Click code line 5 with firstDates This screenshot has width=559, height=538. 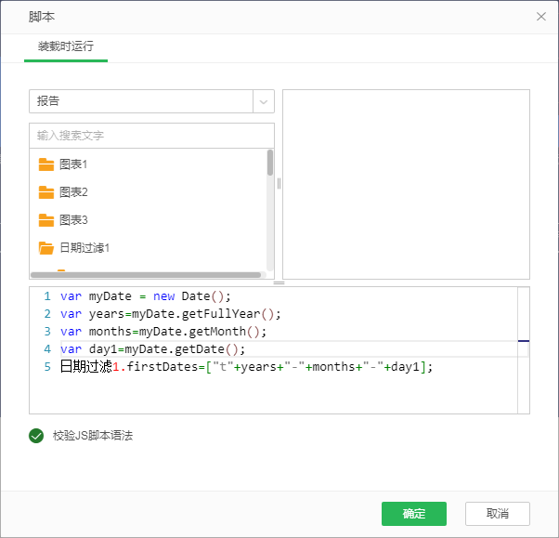point(246,367)
